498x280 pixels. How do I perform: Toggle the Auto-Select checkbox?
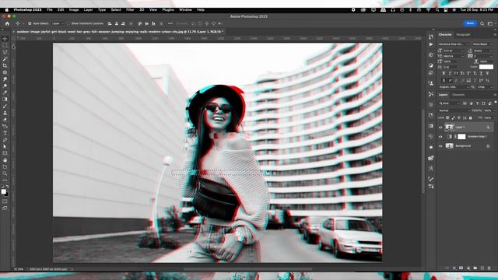(30, 23)
